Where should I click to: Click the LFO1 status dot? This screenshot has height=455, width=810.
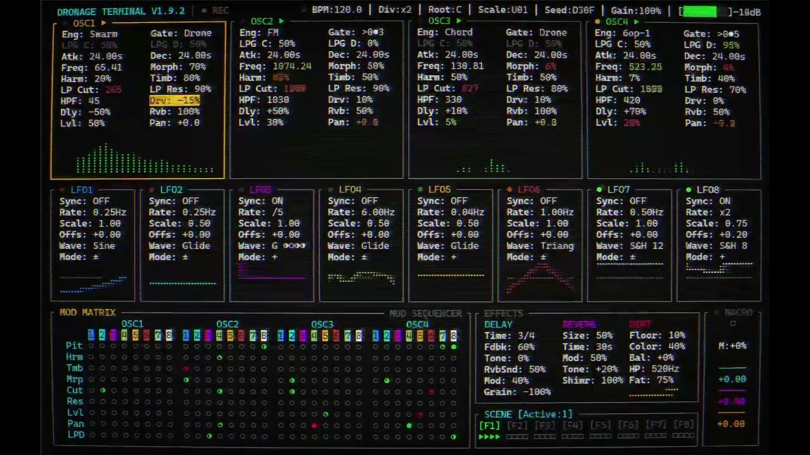62,190
